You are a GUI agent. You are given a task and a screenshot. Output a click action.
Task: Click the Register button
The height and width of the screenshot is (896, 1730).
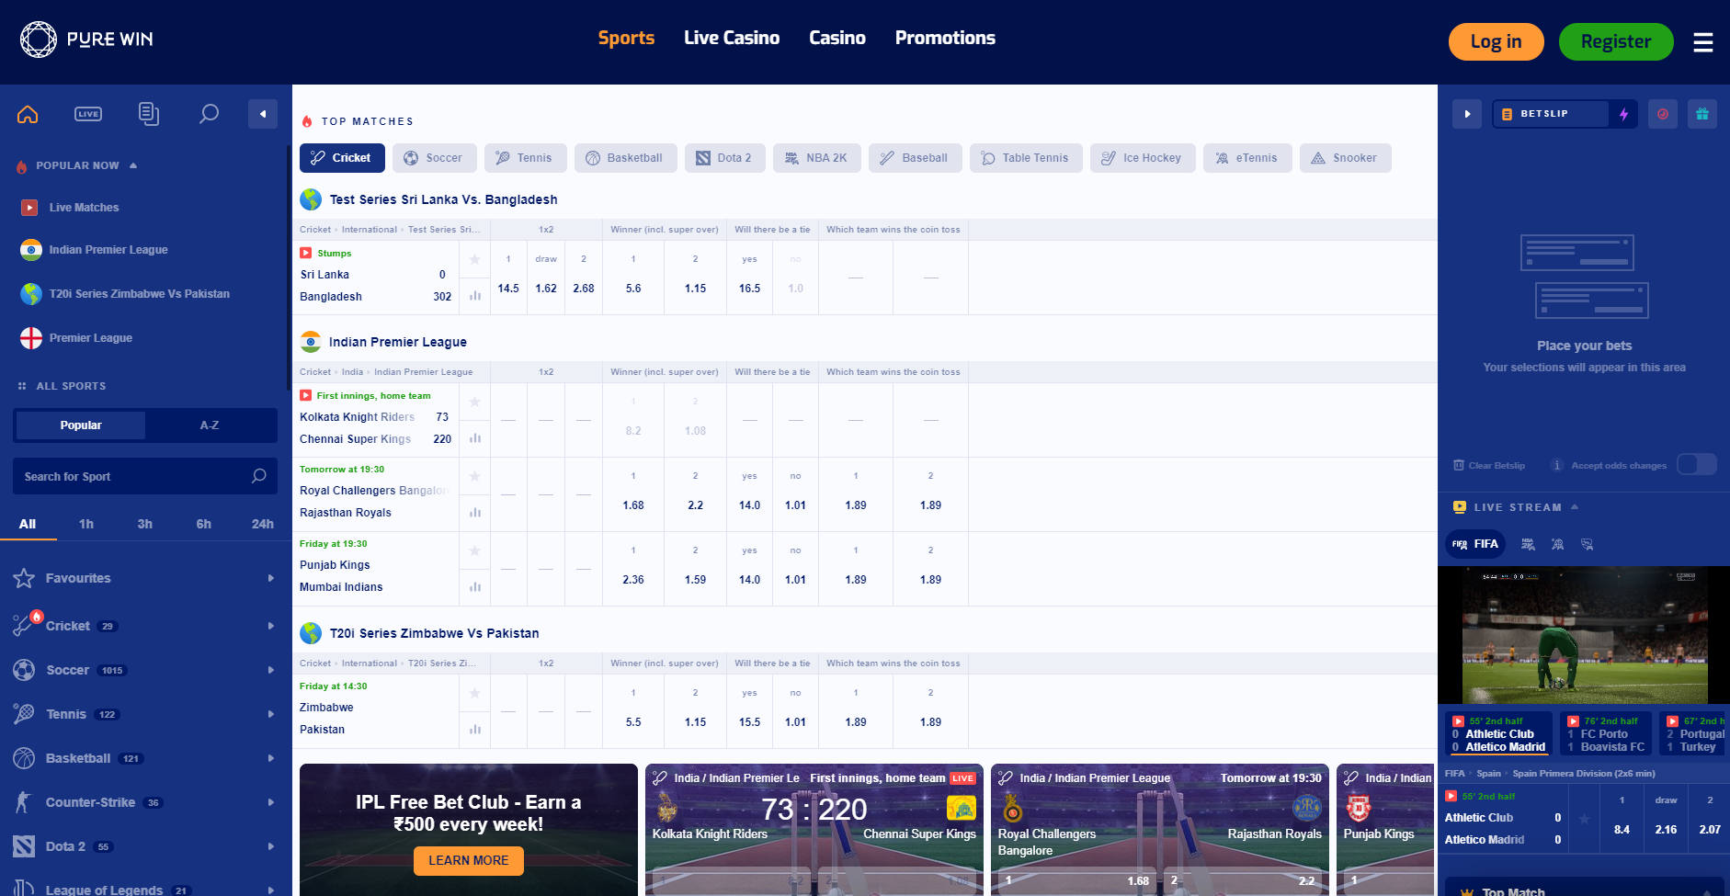[1616, 41]
